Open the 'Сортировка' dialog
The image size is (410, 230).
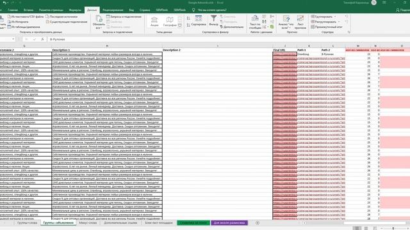tap(199, 20)
